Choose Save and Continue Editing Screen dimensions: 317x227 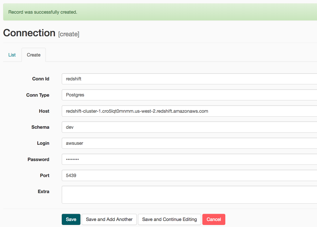(x=169, y=219)
